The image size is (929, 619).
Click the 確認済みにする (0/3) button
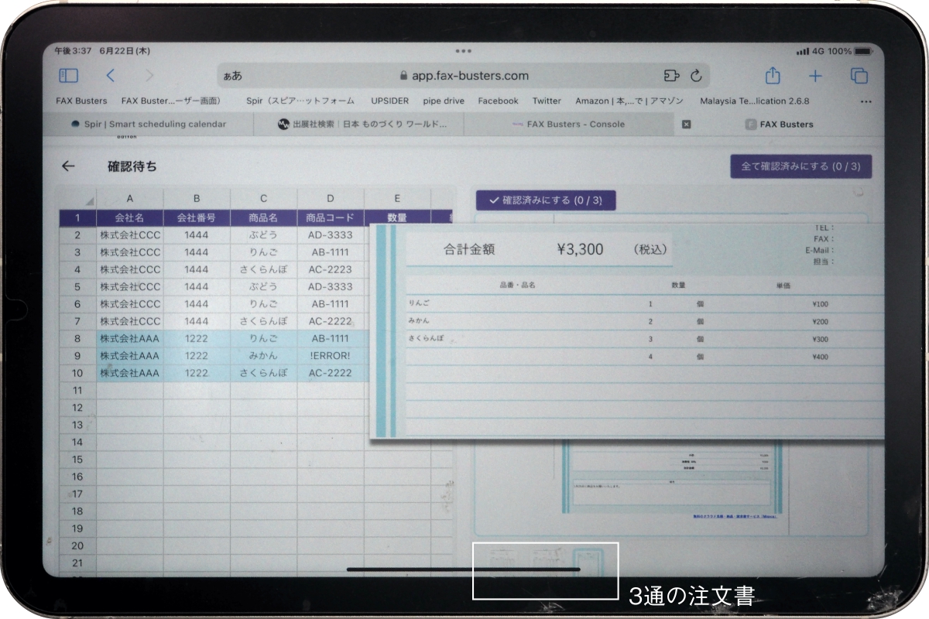pos(547,200)
